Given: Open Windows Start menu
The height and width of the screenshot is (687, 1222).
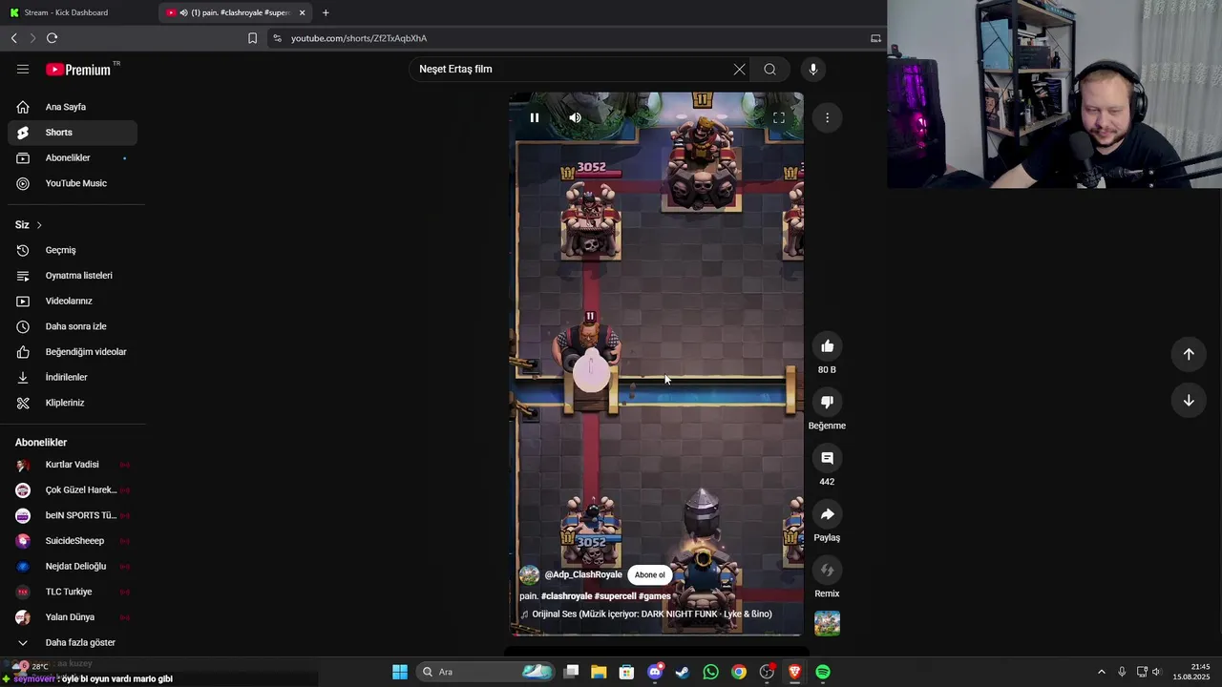Looking at the screenshot, I should pyautogui.click(x=400, y=672).
